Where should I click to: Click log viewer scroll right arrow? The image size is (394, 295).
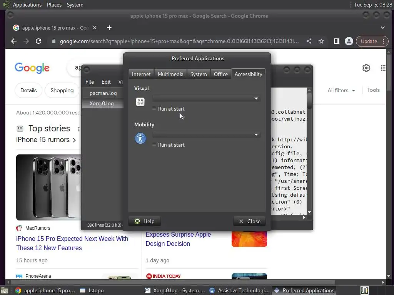click(304, 217)
